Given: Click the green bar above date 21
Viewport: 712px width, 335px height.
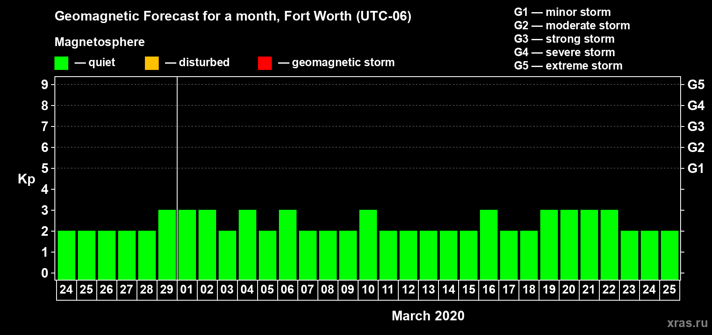Looking at the screenshot, I should pyautogui.click(x=589, y=245).
